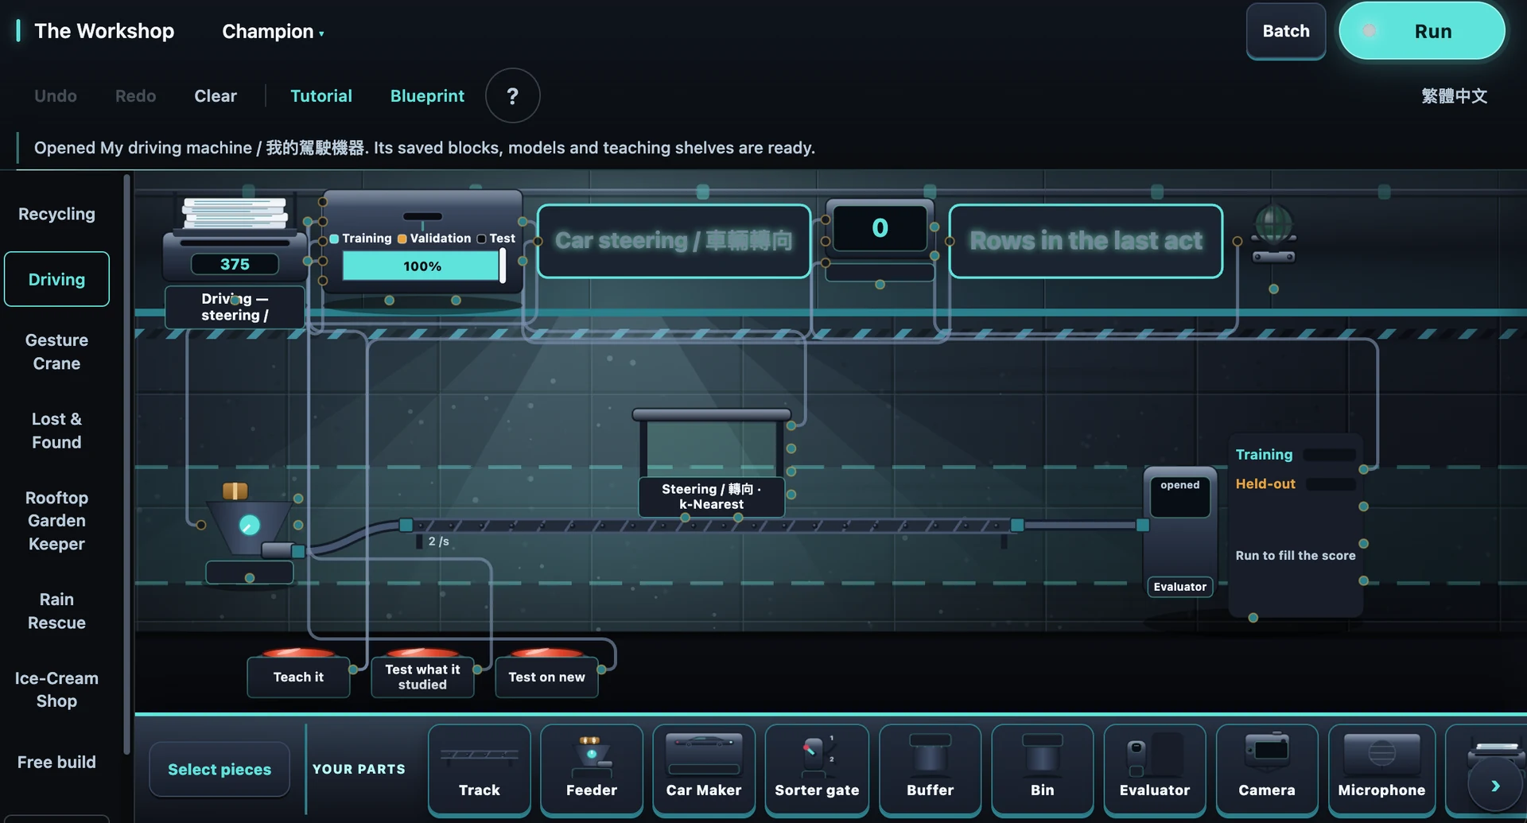The image size is (1527, 823).
Task: Choose the Evaluator part from parts tray
Action: pyautogui.click(x=1155, y=769)
